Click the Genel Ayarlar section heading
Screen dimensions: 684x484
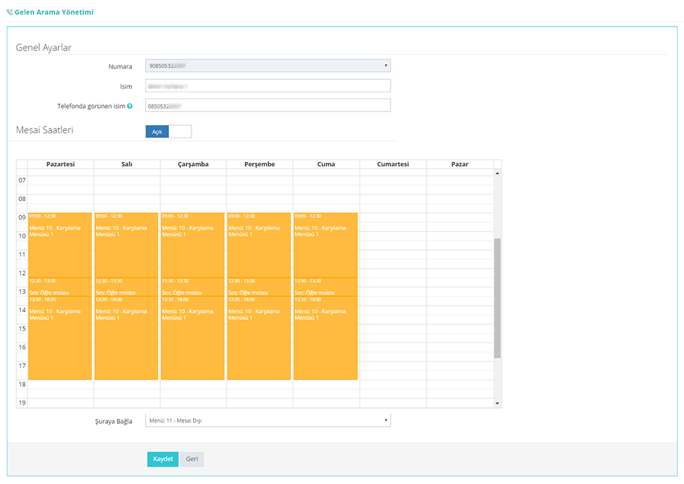click(44, 48)
